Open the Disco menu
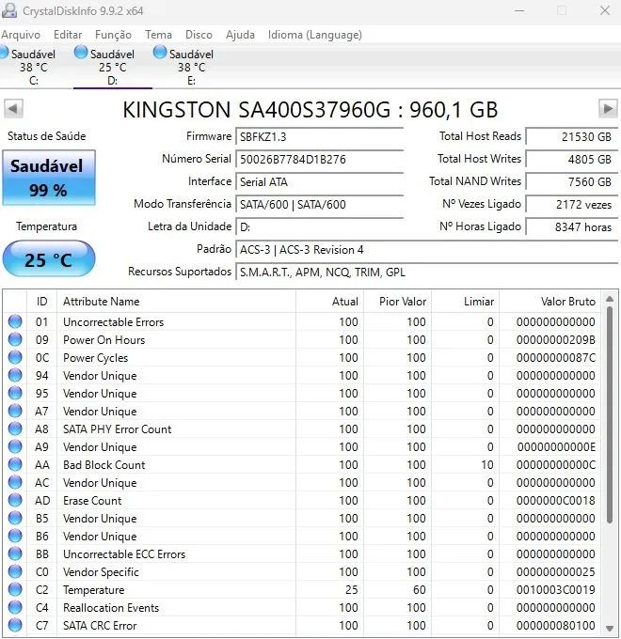621x639 pixels. coord(199,35)
